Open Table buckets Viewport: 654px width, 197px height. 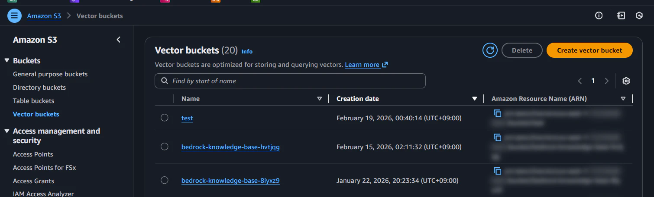[34, 101]
